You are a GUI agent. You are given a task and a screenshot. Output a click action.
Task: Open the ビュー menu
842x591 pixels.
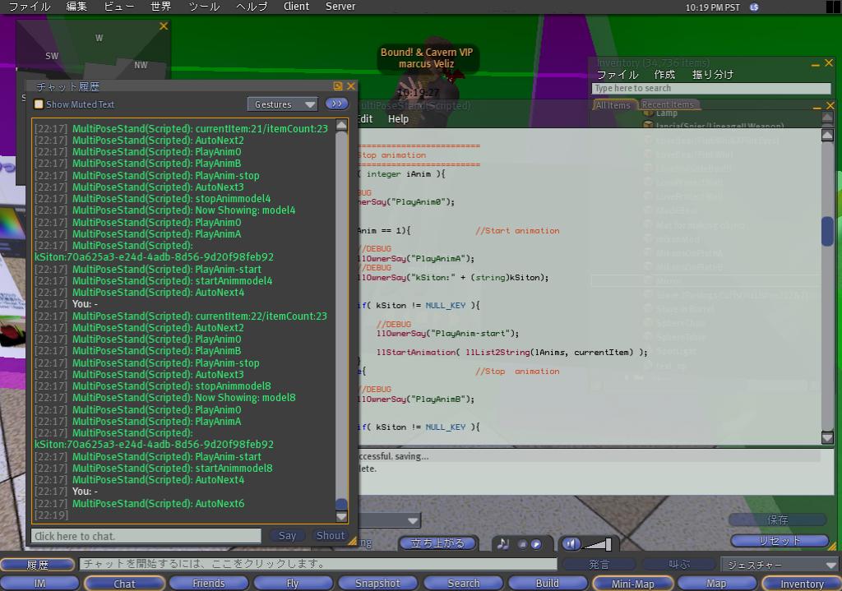click(118, 7)
